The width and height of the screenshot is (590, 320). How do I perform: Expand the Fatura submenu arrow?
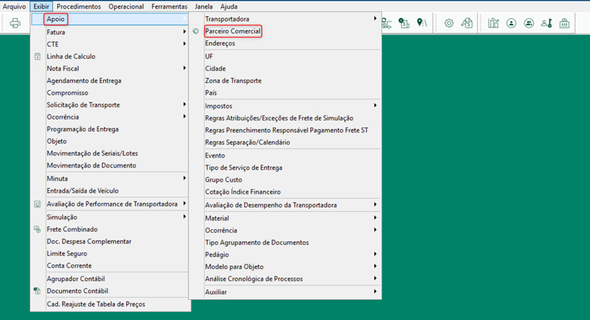coord(184,32)
